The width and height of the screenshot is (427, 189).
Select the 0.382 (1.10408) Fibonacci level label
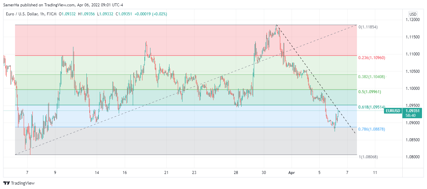372,77
